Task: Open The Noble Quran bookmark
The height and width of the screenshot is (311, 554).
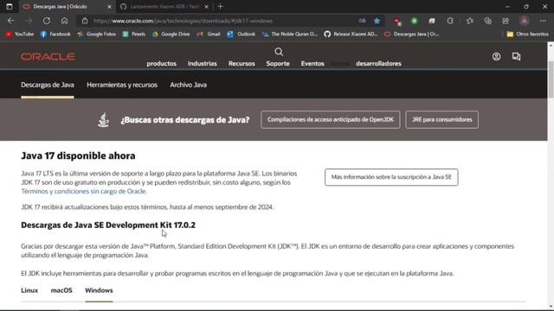Action: click(x=290, y=35)
